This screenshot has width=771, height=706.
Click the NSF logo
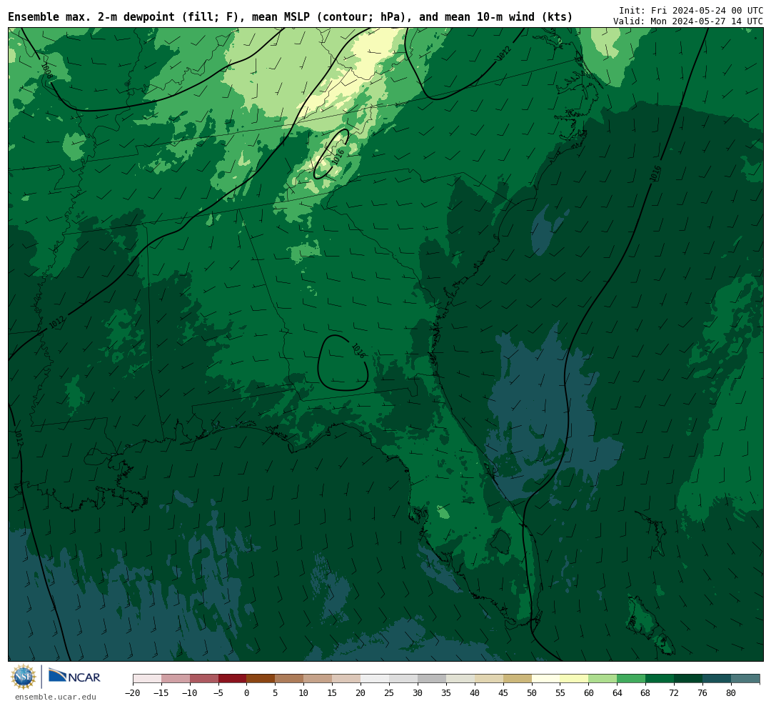23,677
